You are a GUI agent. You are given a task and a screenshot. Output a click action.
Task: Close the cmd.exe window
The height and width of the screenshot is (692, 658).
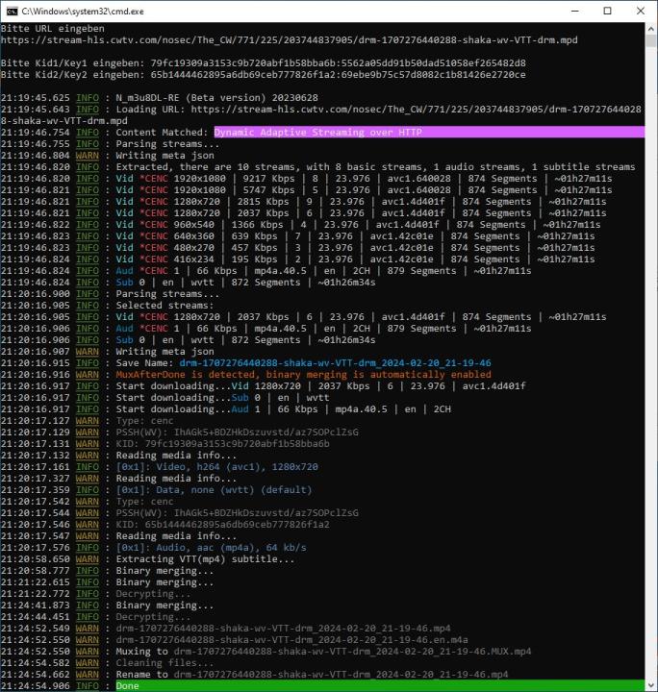[x=641, y=11]
